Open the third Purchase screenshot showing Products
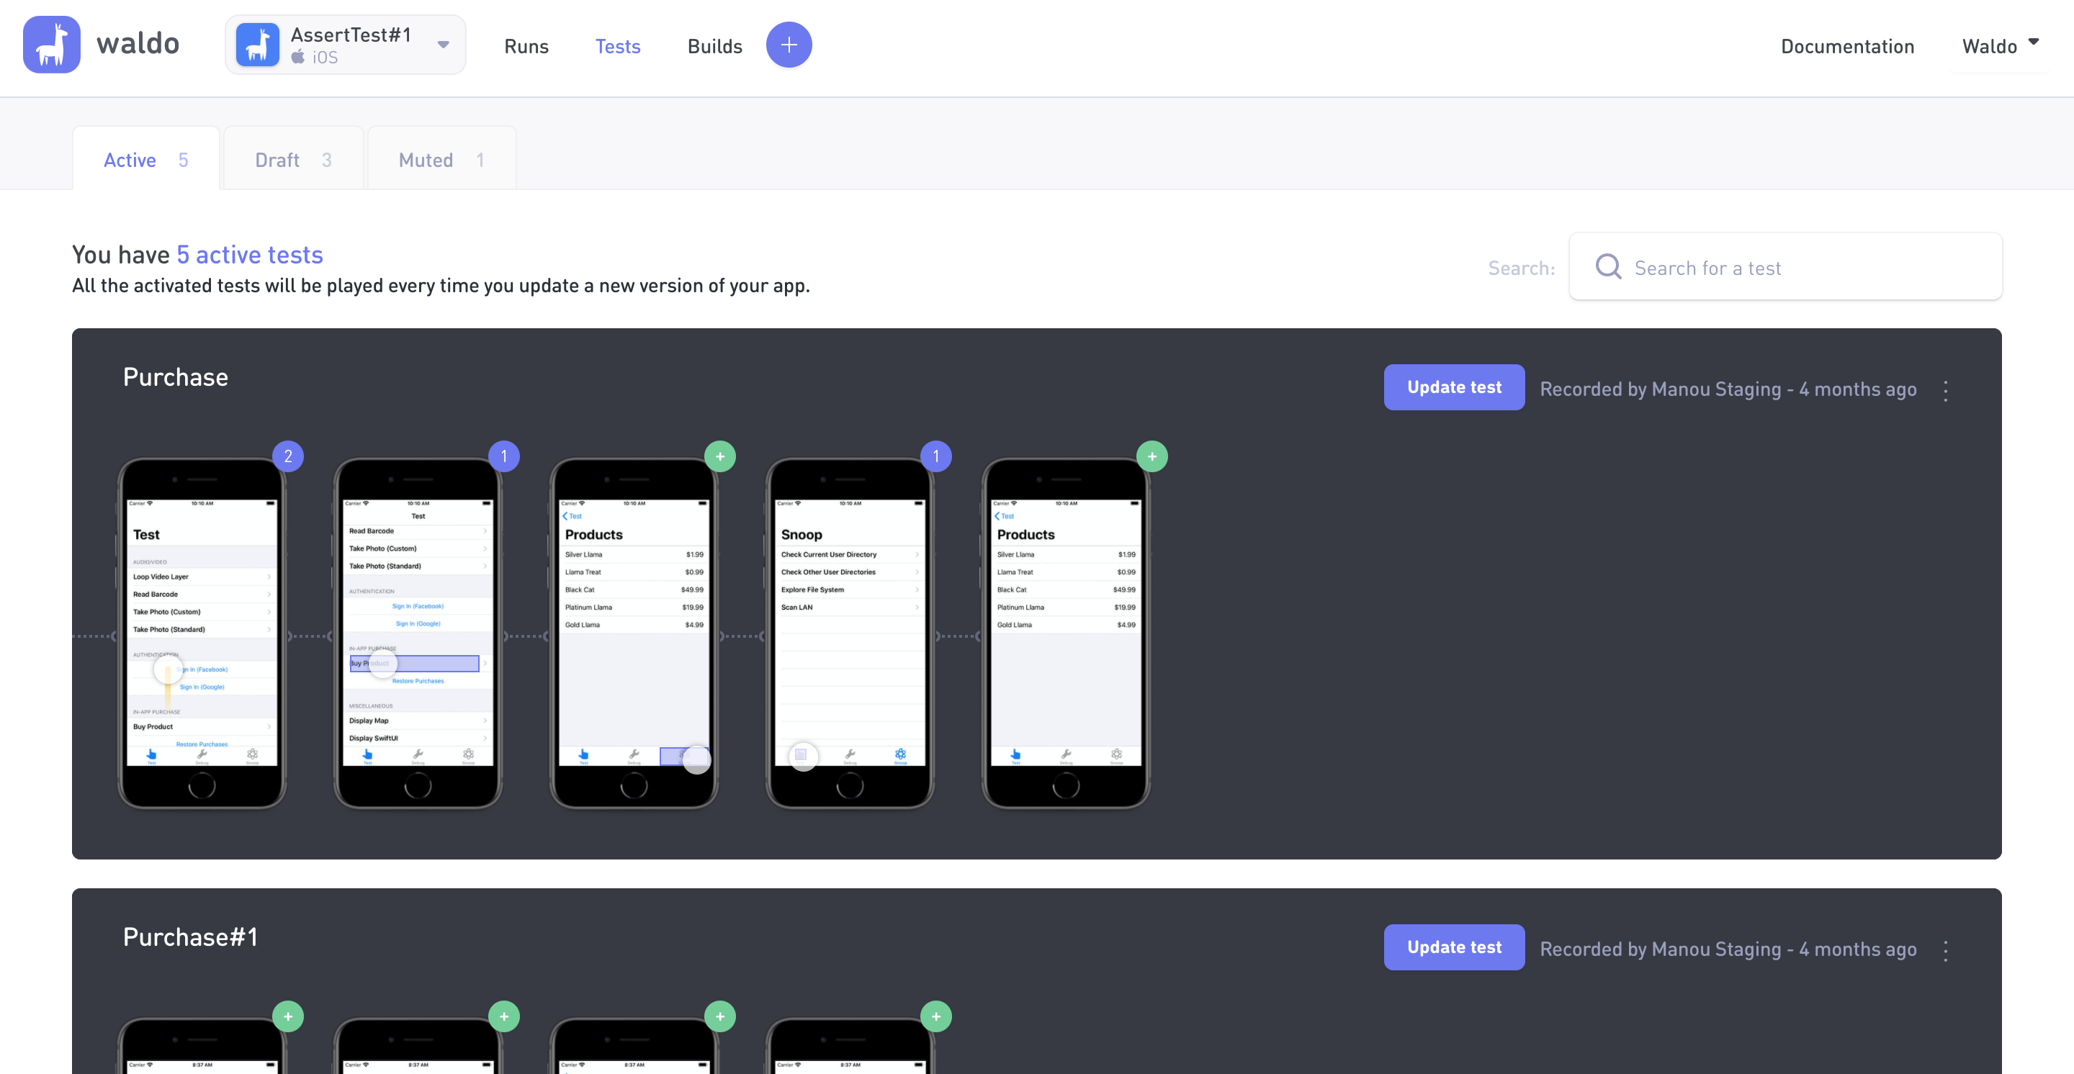 click(634, 633)
